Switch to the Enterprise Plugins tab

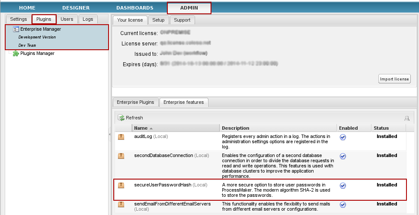click(136, 103)
